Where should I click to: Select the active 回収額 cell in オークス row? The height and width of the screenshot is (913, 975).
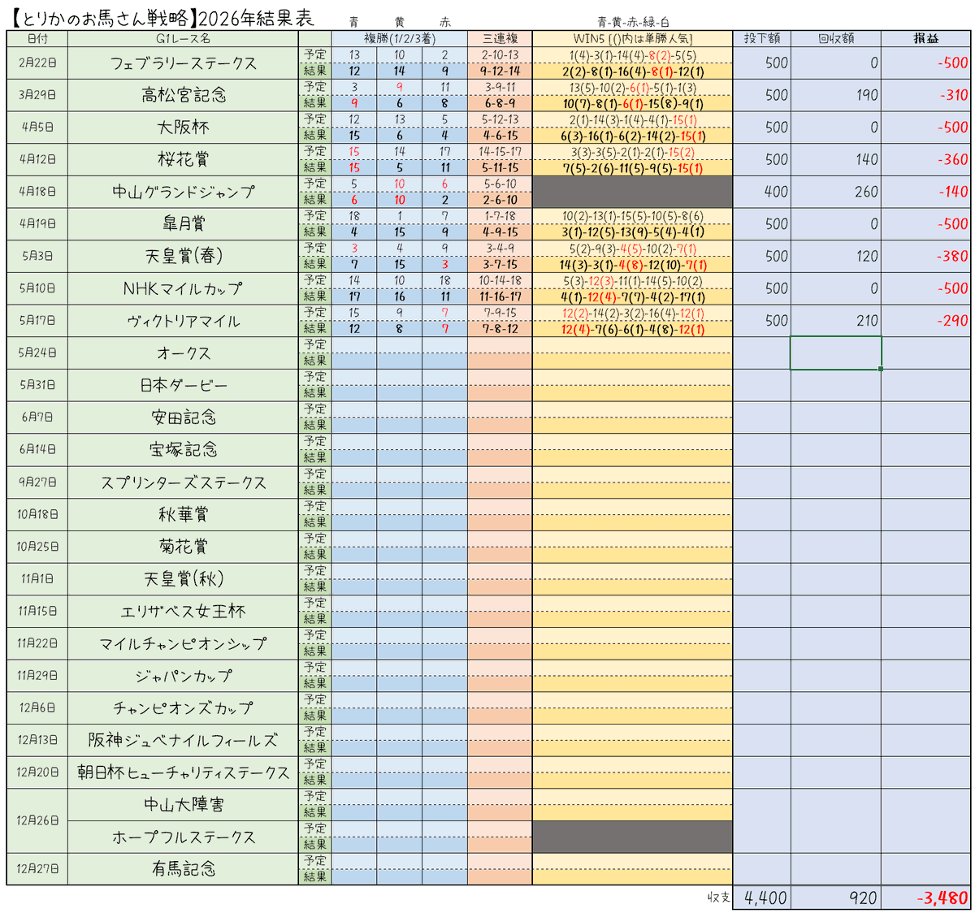(835, 353)
